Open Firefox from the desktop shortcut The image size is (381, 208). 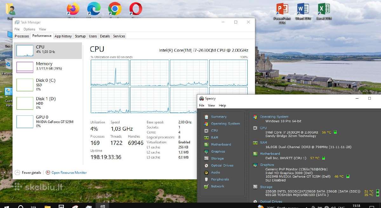[x=73, y=9]
